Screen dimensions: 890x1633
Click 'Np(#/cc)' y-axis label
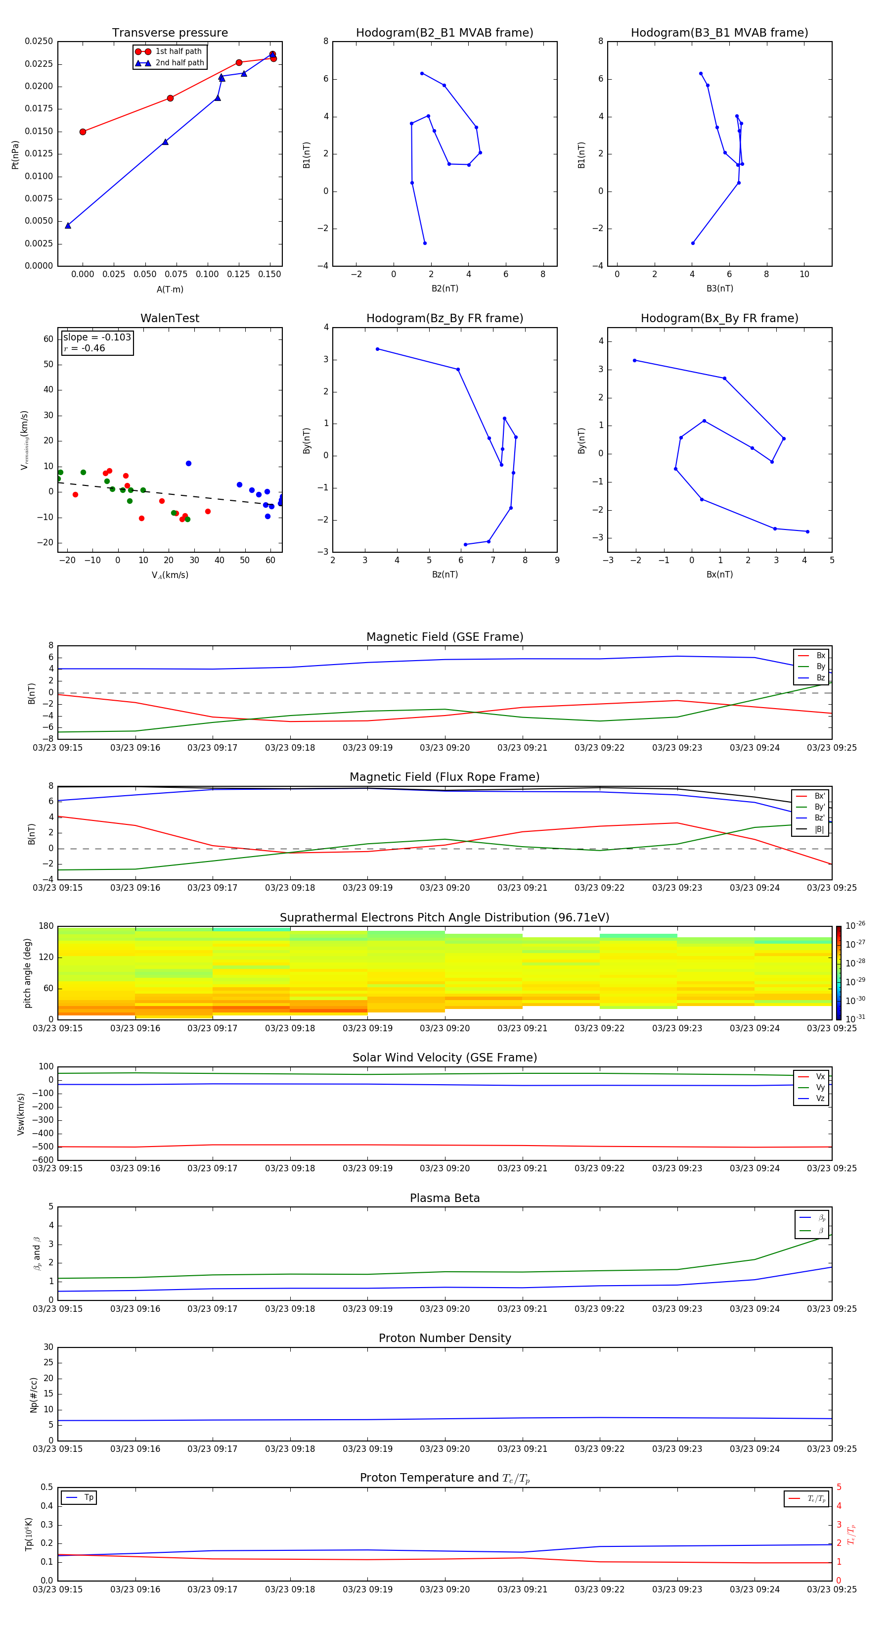pos(34,1394)
